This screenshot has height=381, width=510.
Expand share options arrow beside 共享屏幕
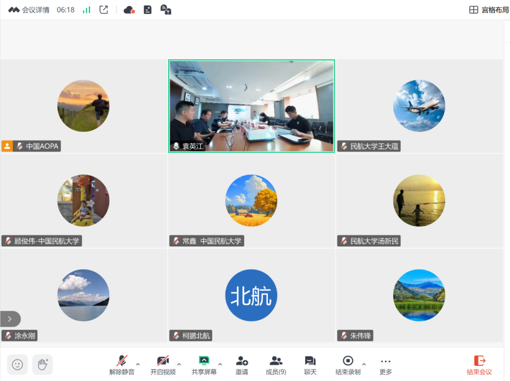tap(220, 364)
